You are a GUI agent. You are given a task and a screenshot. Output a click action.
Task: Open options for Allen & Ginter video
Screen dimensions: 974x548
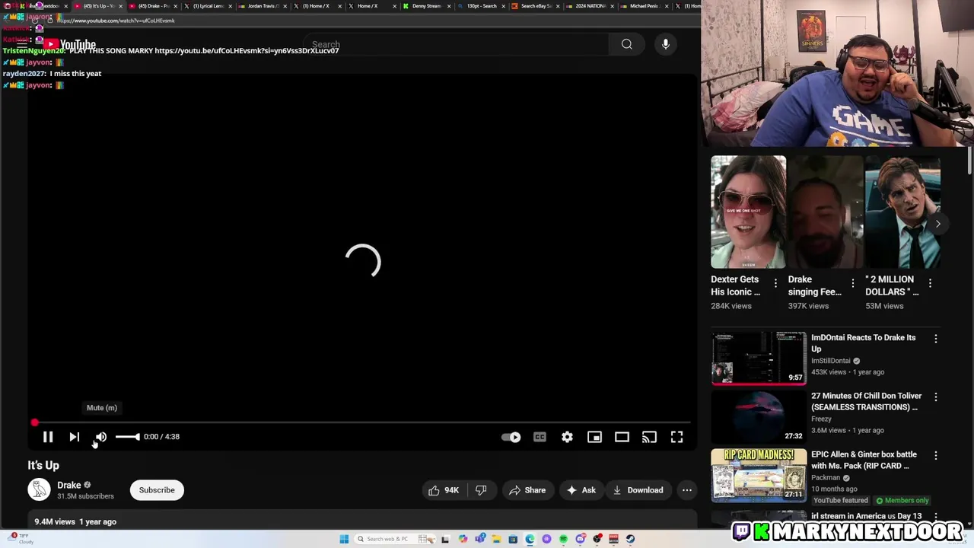tap(936, 456)
